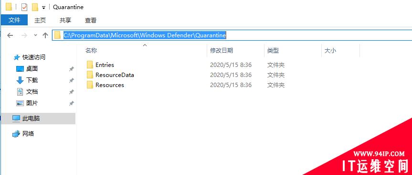This screenshot has width=412, height=175.
Task: Open the recent locations dropdown arrow
Action: pos(35,35)
